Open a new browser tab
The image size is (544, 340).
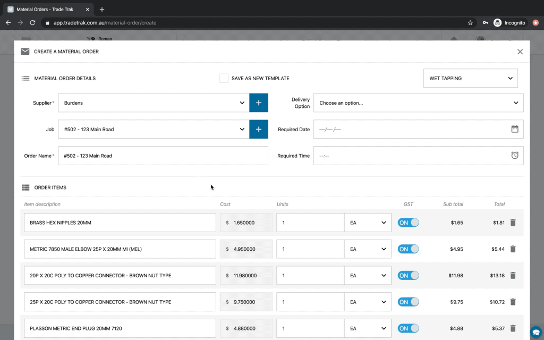pos(102,9)
